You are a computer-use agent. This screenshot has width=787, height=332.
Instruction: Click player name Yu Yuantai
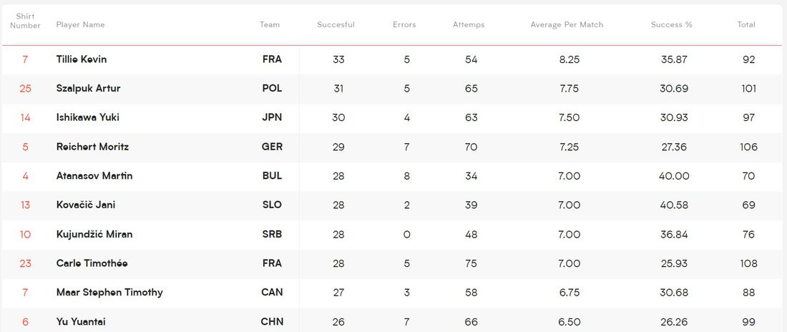pyautogui.click(x=81, y=322)
